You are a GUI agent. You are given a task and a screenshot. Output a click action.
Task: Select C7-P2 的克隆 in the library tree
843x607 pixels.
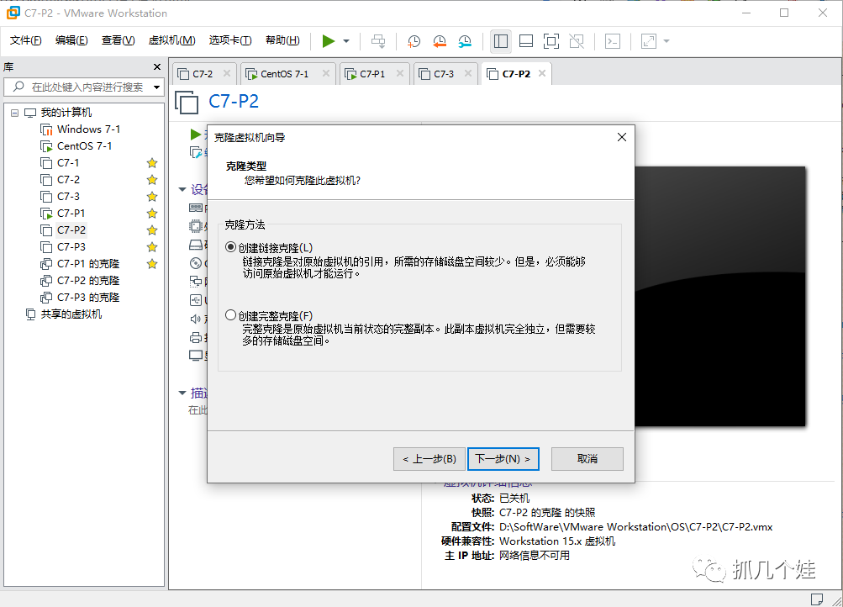click(87, 280)
